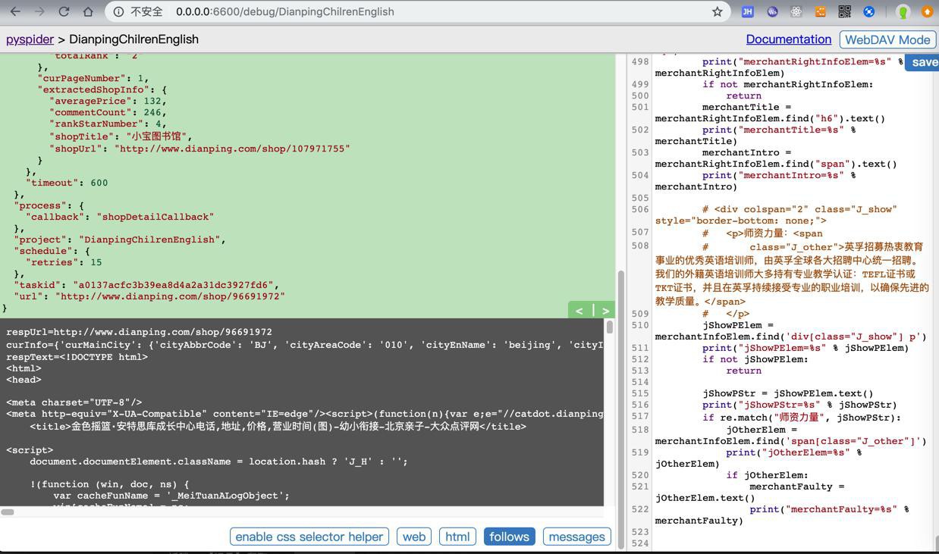Click code line number 517
This screenshot has width=939, height=554.
coord(640,416)
